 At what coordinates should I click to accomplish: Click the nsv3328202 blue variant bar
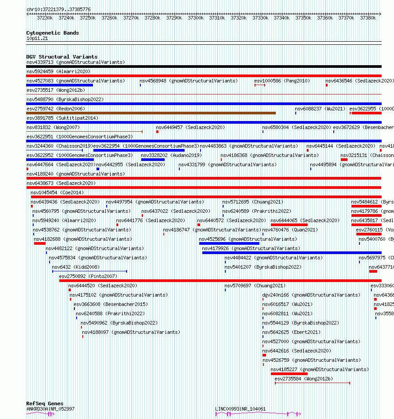click(153, 160)
